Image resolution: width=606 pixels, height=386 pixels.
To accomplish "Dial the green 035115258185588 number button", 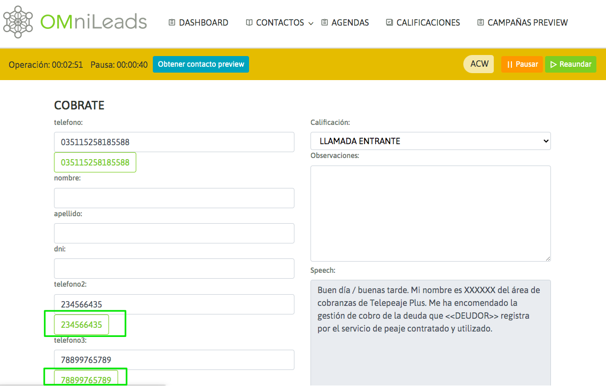I will (x=95, y=162).
